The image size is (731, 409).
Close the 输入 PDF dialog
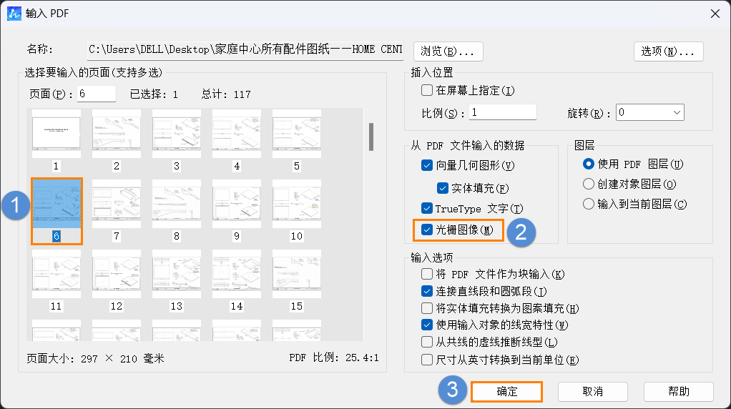click(x=715, y=14)
